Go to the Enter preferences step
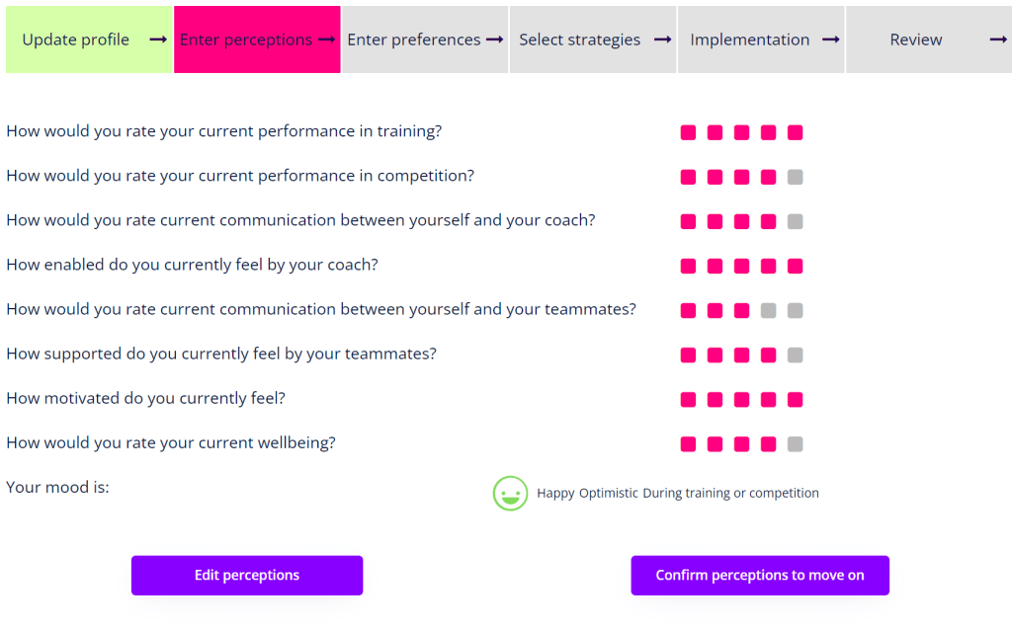 pyautogui.click(x=414, y=39)
